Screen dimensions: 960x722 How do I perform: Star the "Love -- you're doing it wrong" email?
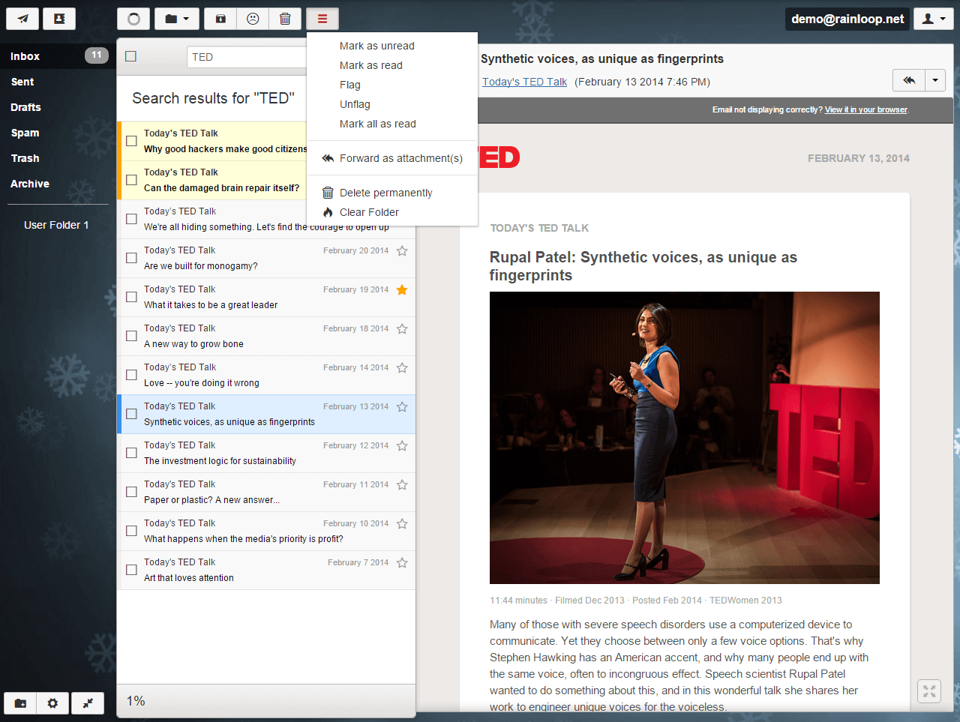pyautogui.click(x=402, y=367)
